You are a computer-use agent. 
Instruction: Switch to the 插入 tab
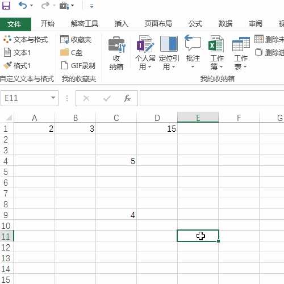pyautogui.click(x=122, y=24)
